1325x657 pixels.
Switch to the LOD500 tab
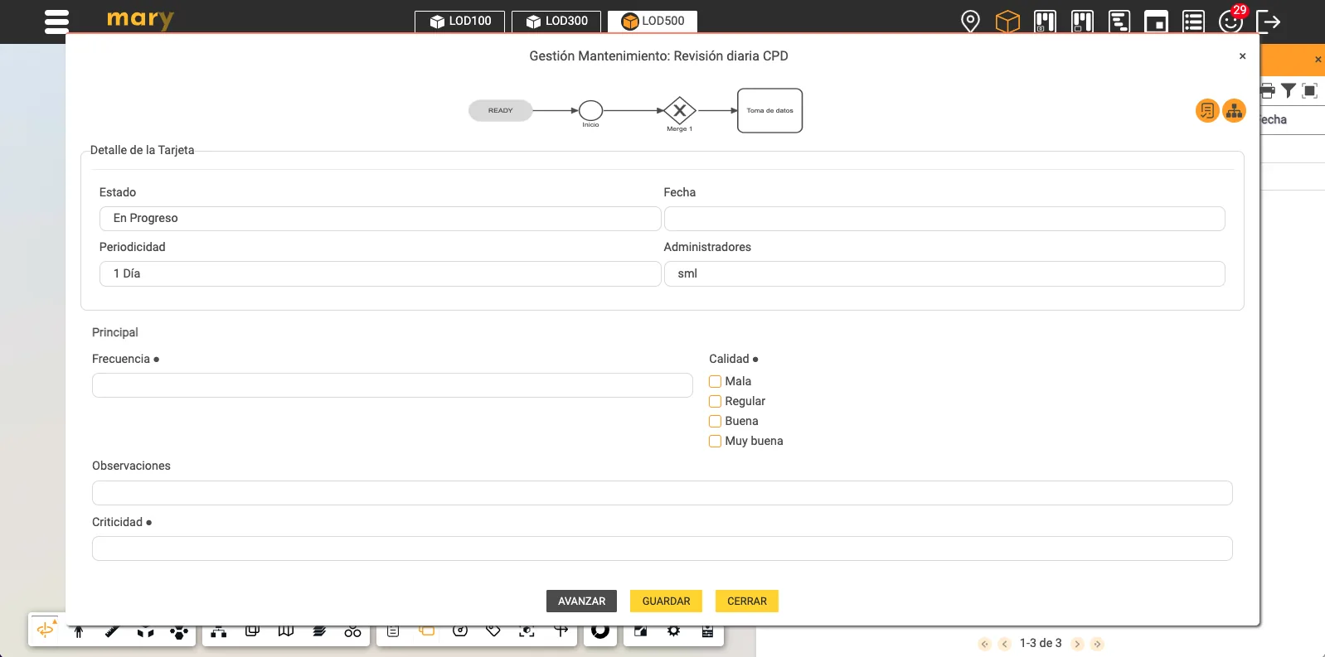(x=653, y=21)
